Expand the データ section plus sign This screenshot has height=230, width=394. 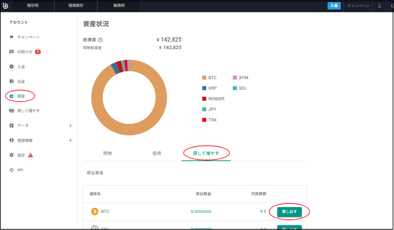click(x=70, y=126)
